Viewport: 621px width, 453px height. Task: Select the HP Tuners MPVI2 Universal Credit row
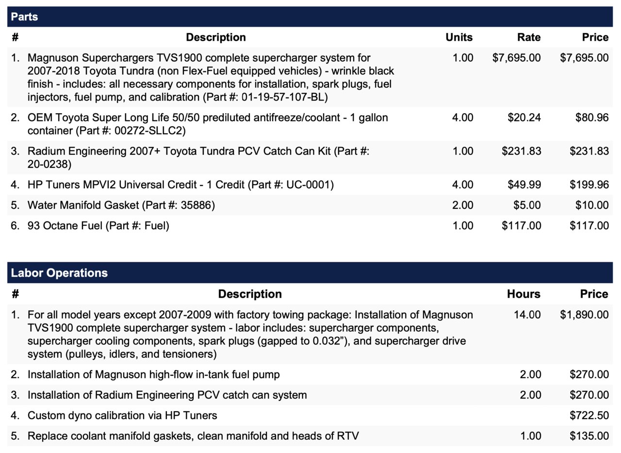coord(310,185)
